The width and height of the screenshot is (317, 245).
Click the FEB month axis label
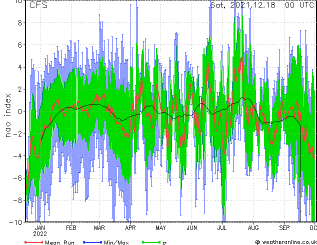71,228
